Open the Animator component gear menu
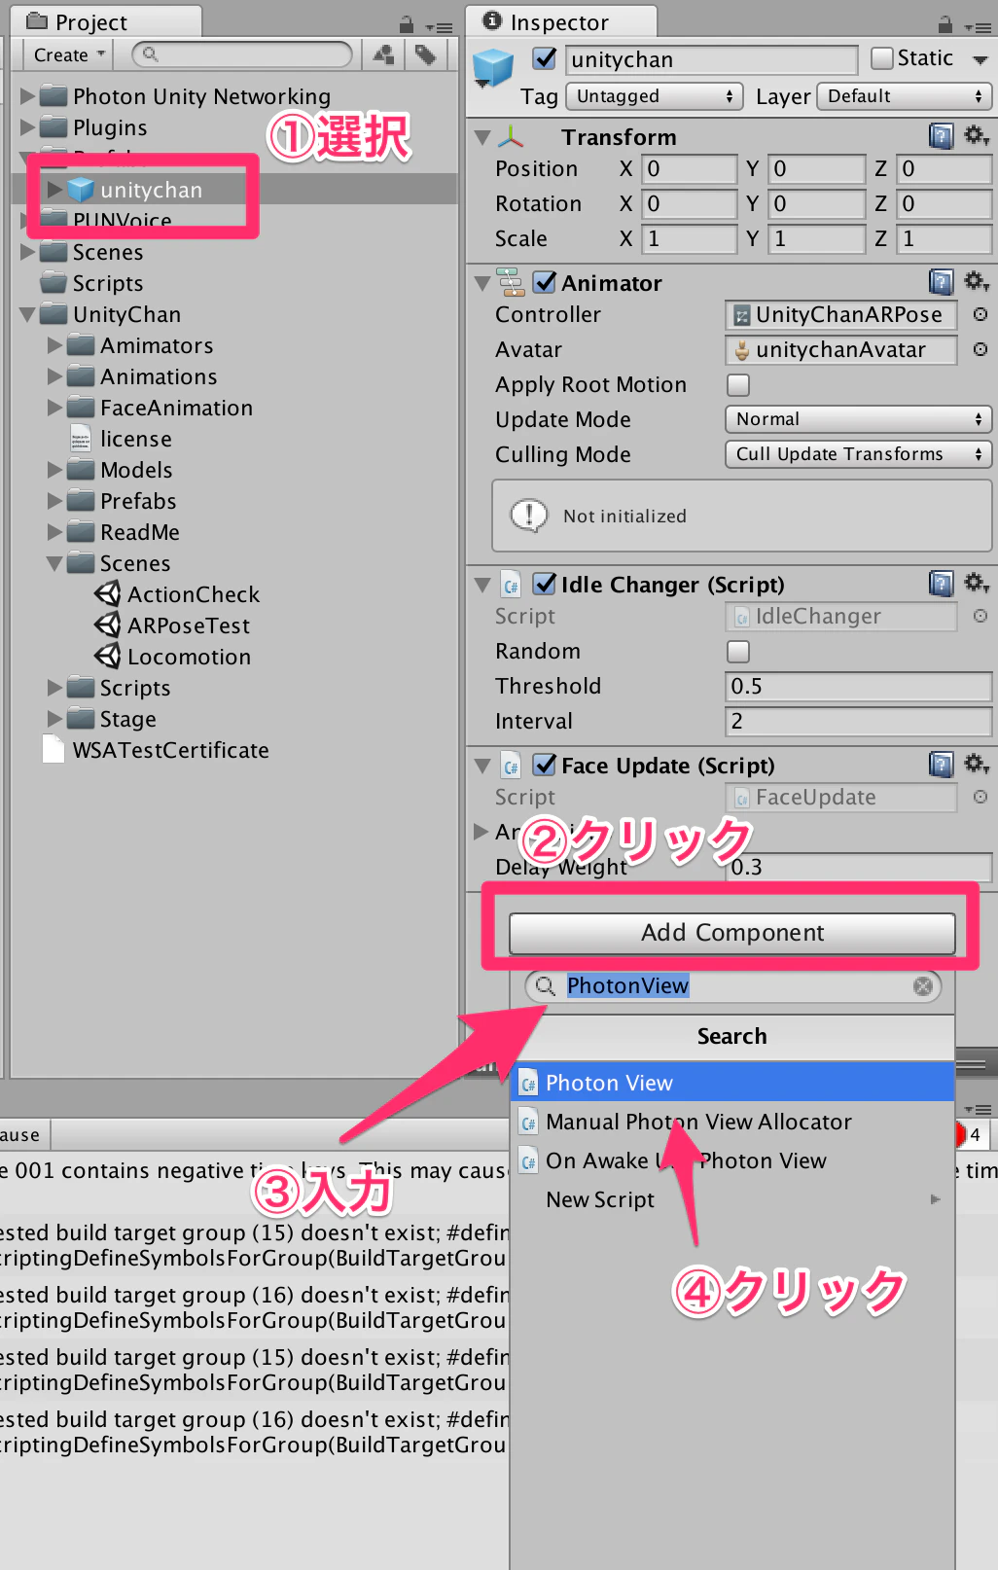The width and height of the screenshot is (998, 1570). pos(976,282)
